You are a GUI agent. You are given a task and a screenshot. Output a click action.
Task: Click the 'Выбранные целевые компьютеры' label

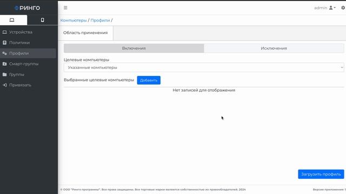[99, 80]
